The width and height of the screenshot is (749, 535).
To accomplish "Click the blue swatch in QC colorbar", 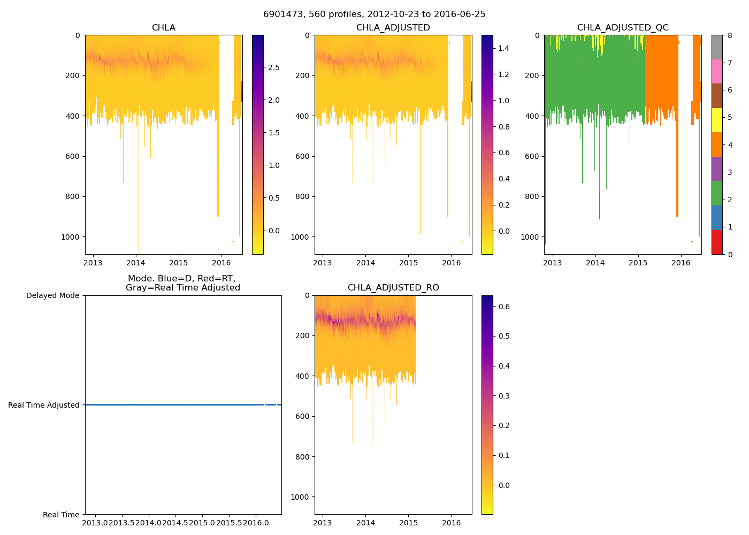I will pyautogui.click(x=717, y=217).
